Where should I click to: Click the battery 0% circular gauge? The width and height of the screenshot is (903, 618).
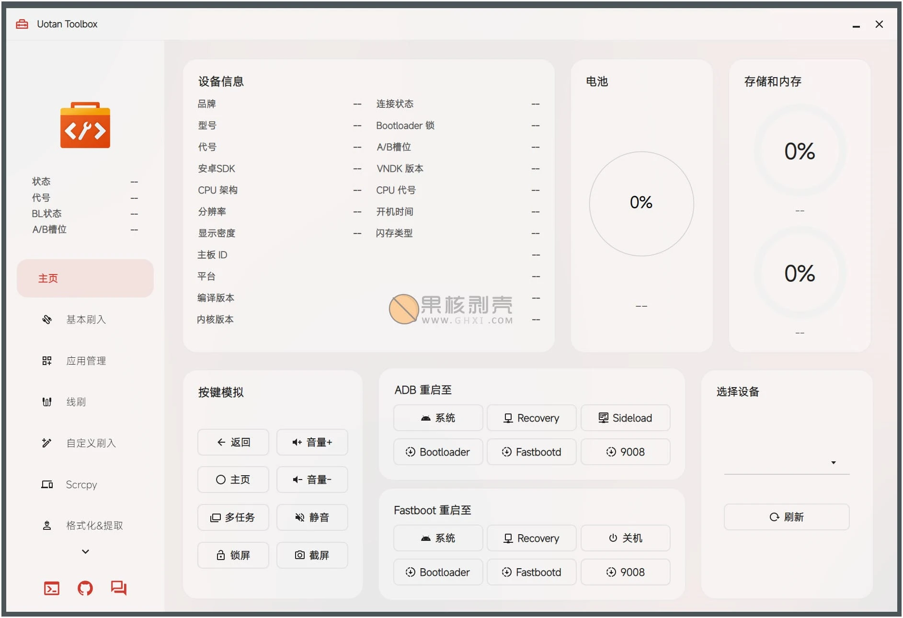pos(641,204)
